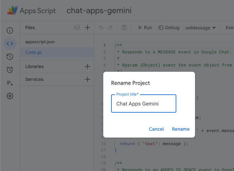Click the Undo arrow in toolbar
234x171 pixels.
101,28
